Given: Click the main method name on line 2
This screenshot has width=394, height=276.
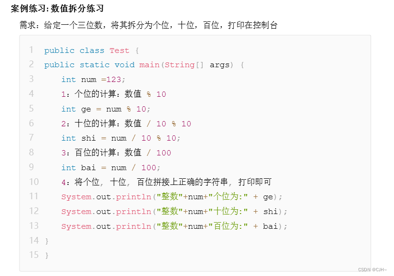Looking at the screenshot, I should [x=149, y=65].
